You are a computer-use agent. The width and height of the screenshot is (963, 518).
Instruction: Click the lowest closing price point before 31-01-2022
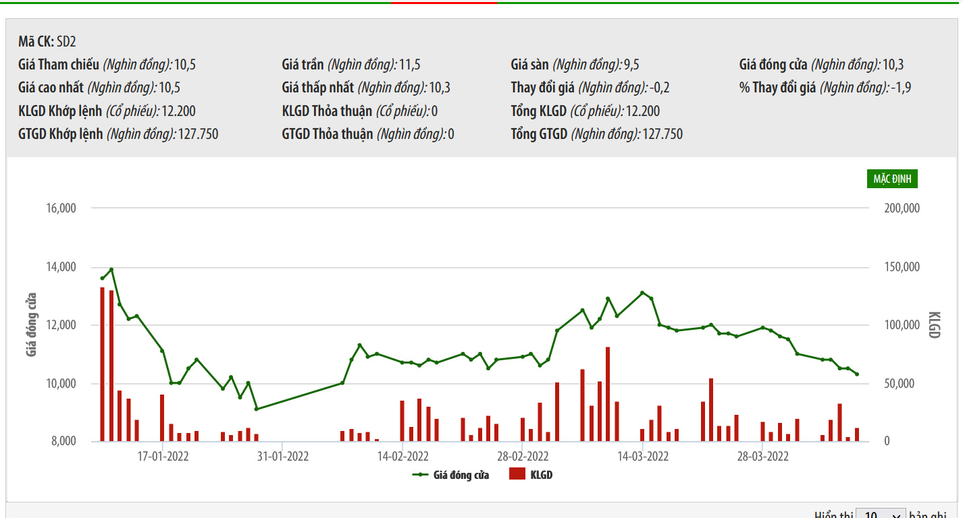[x=256, y=409]
